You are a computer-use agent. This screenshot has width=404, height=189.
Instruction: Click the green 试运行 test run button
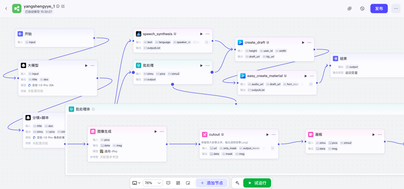257,183
